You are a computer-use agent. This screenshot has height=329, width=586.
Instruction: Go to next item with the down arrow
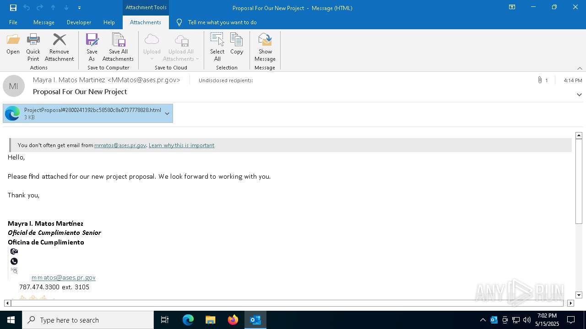click(x=66, y=8)
